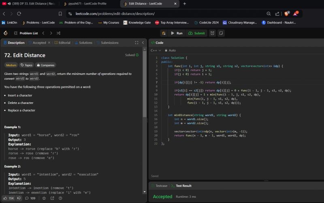Open the Solutions tab
Image resolution: width=324 pixels, height=203 pixels.
83,43
